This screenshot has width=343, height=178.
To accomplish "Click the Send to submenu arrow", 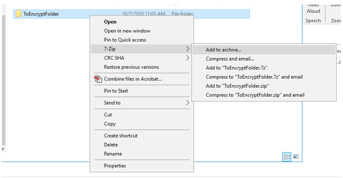I will pos(187,103).
